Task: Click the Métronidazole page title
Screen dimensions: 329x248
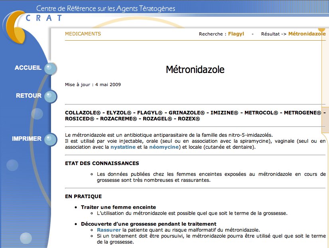Action: click(x=195, y=69)
